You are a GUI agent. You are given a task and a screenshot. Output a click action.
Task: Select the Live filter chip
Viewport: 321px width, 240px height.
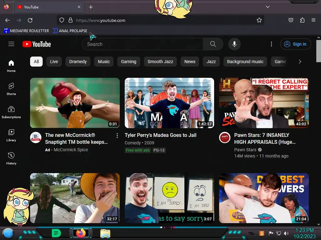(54, 62)
